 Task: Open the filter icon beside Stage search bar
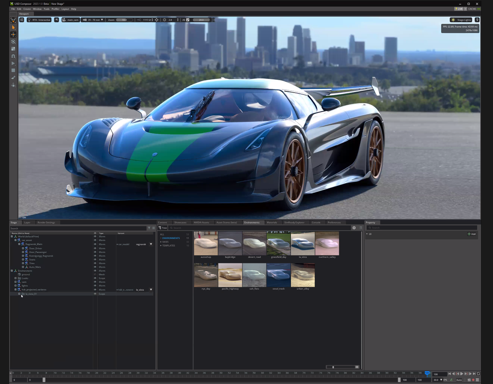pyautogui.click(x=149, y=228)
